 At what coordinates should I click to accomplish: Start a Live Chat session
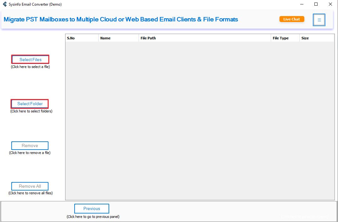click(292, 19)
